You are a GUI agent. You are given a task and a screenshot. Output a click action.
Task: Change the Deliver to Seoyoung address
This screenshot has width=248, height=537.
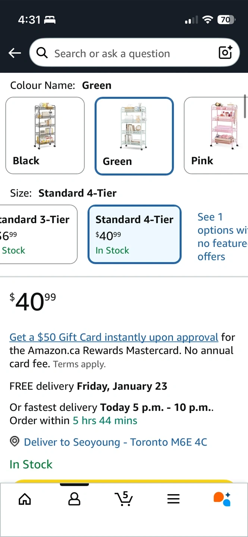[x=116, y=442]
